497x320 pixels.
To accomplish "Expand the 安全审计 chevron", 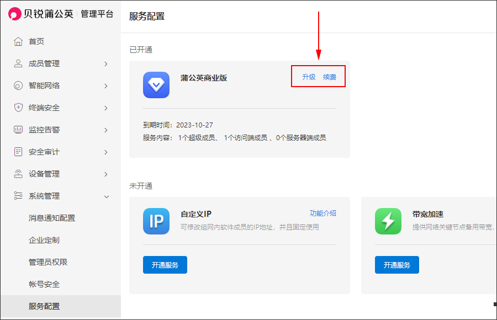I will (106, 152).
